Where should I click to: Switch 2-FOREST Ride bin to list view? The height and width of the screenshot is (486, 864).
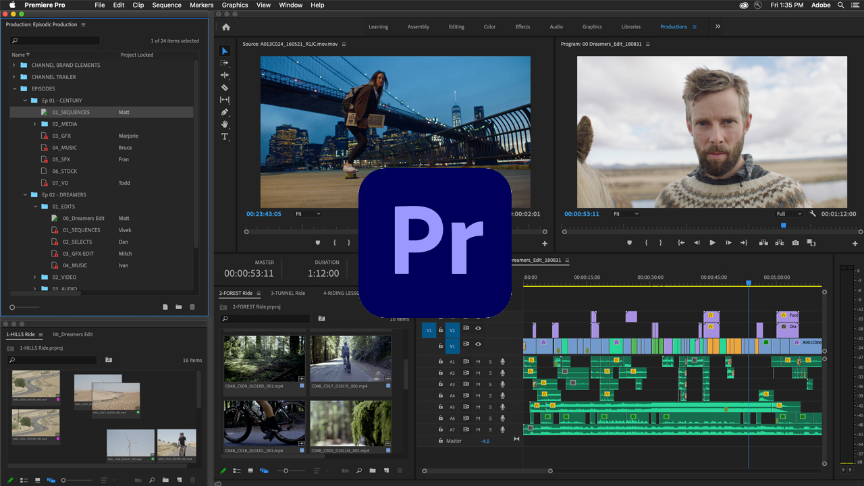pos(237,470)
